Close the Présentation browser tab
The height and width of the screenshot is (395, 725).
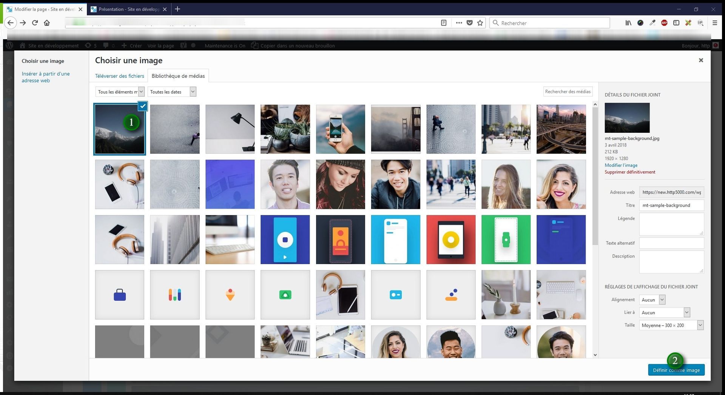(165, 9)
